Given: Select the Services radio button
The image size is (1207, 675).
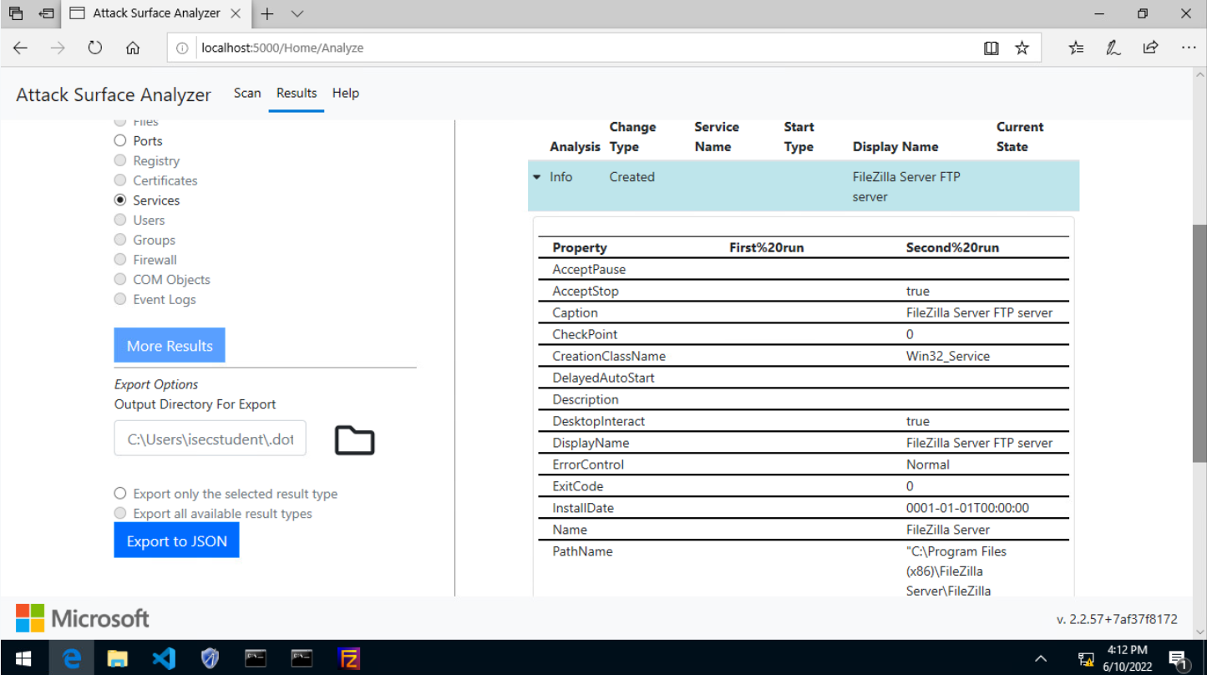Looking at the screenshot, I should [x=120, y=200].
